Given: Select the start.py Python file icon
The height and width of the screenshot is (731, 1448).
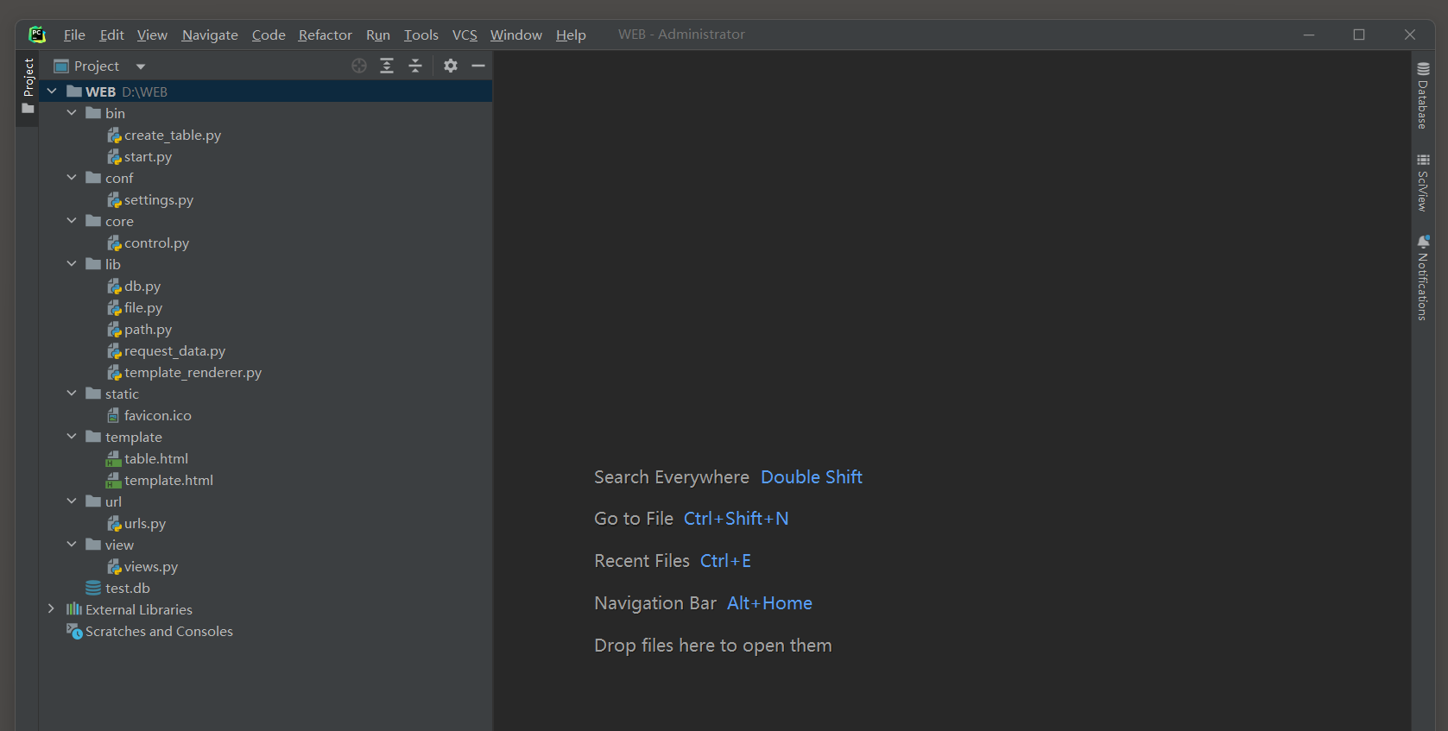Looking at the screenshot, I should click(114, 157).
